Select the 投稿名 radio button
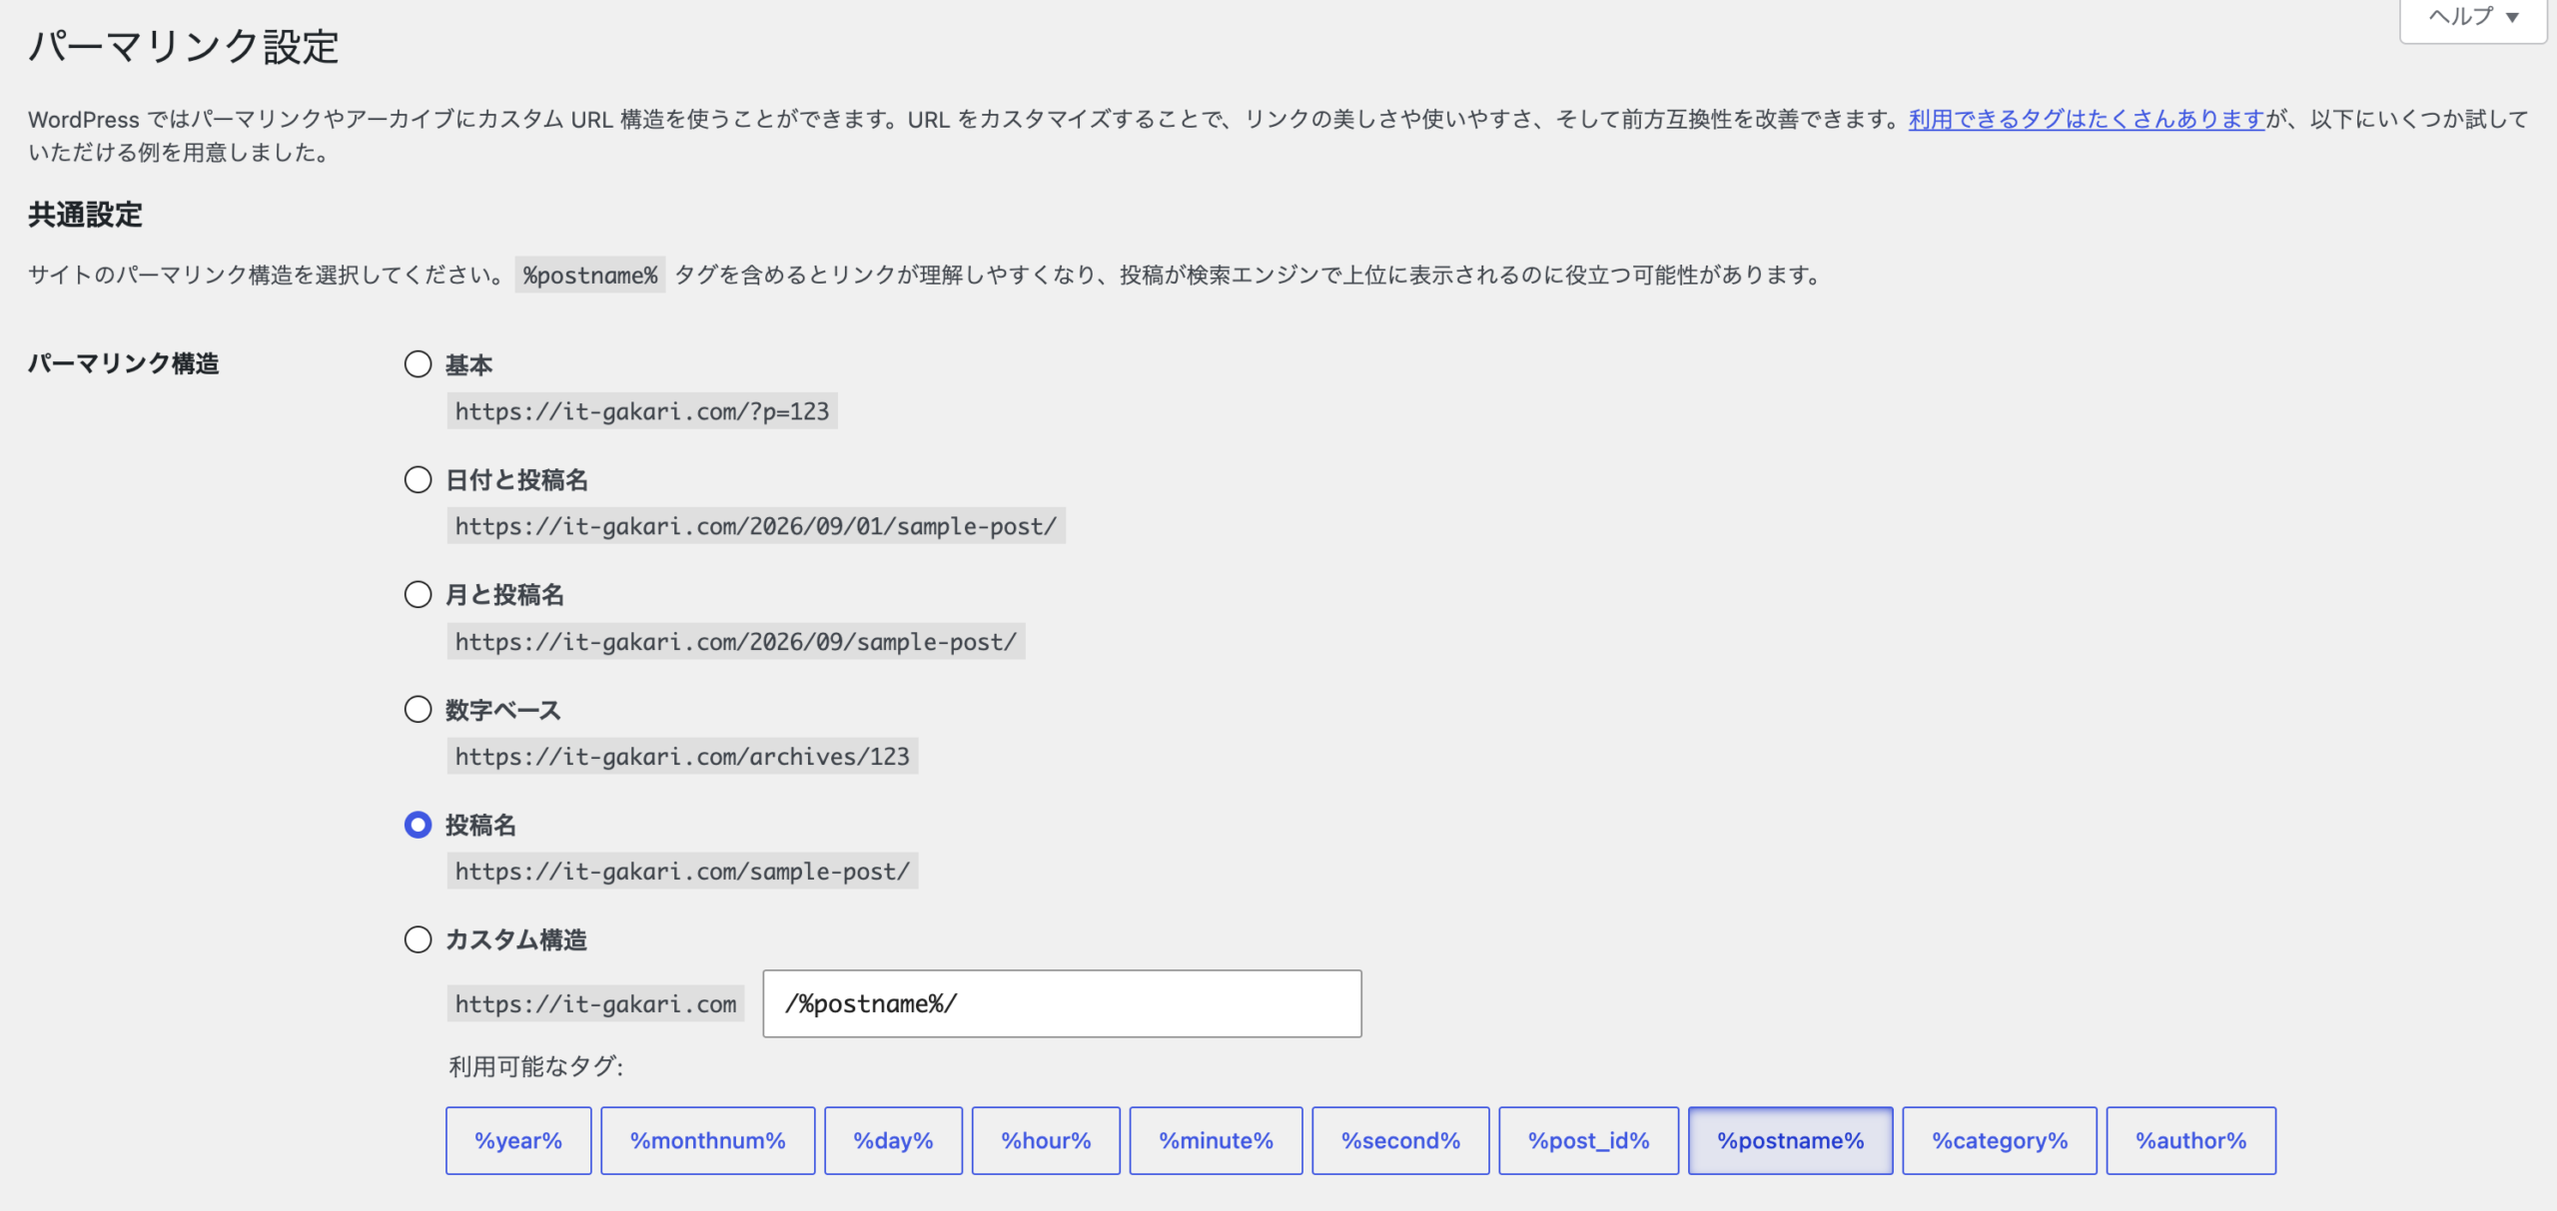Image resolution: width=2557 pixels, height=1211 pixels. (418, 825)
